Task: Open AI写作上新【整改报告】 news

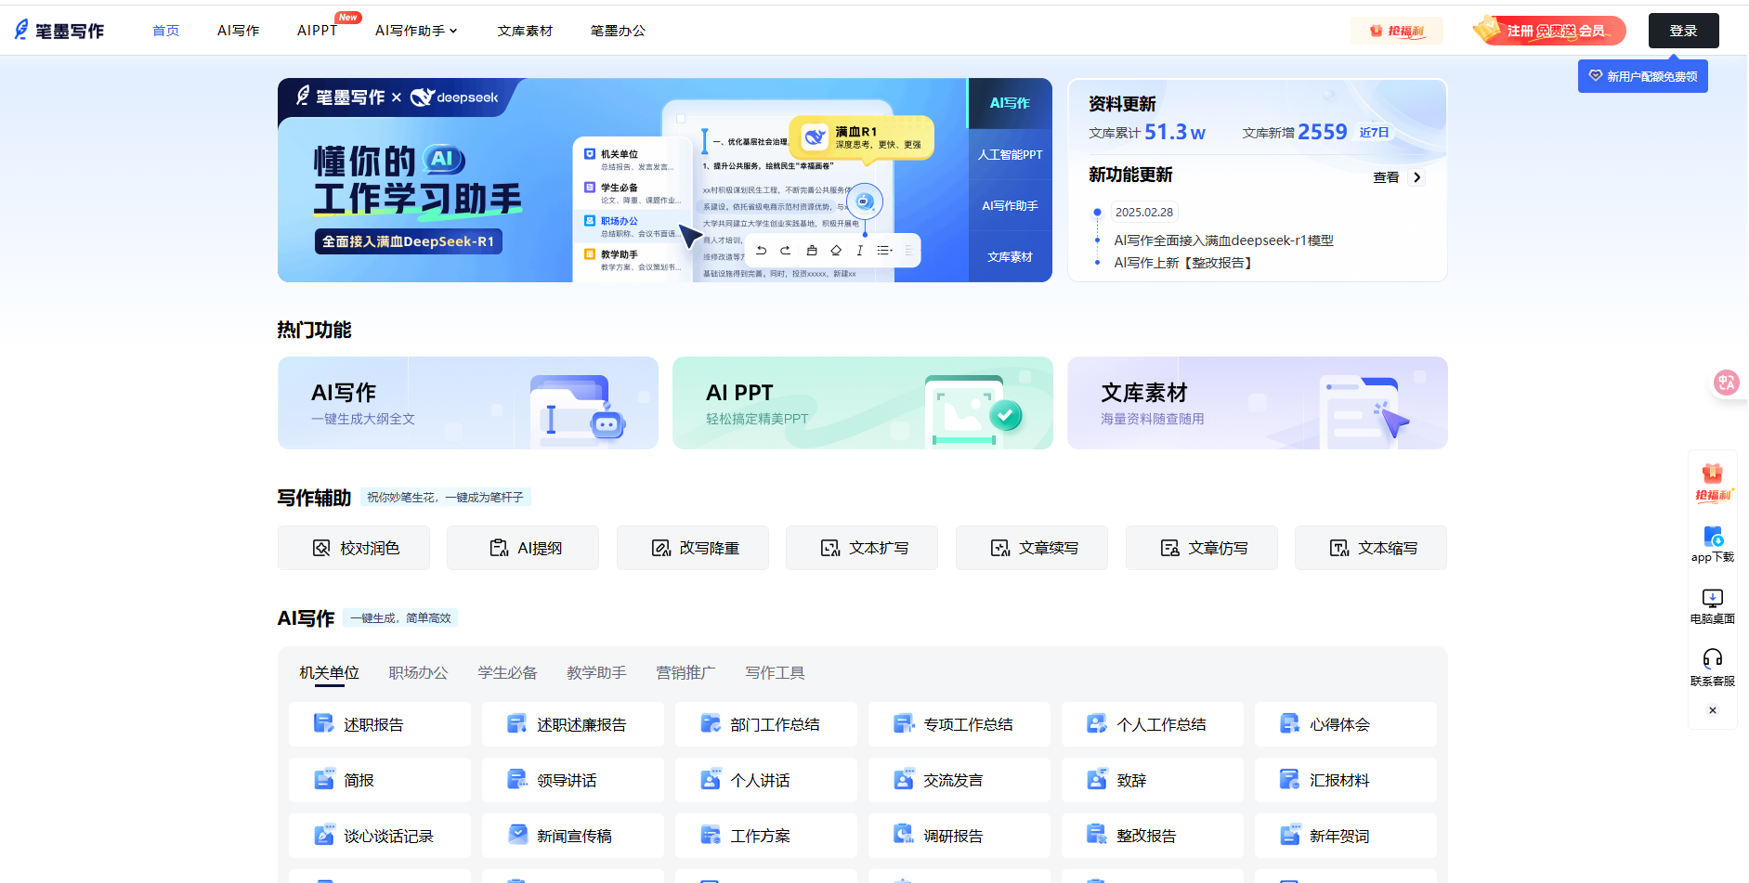Action: (1184, 263)
